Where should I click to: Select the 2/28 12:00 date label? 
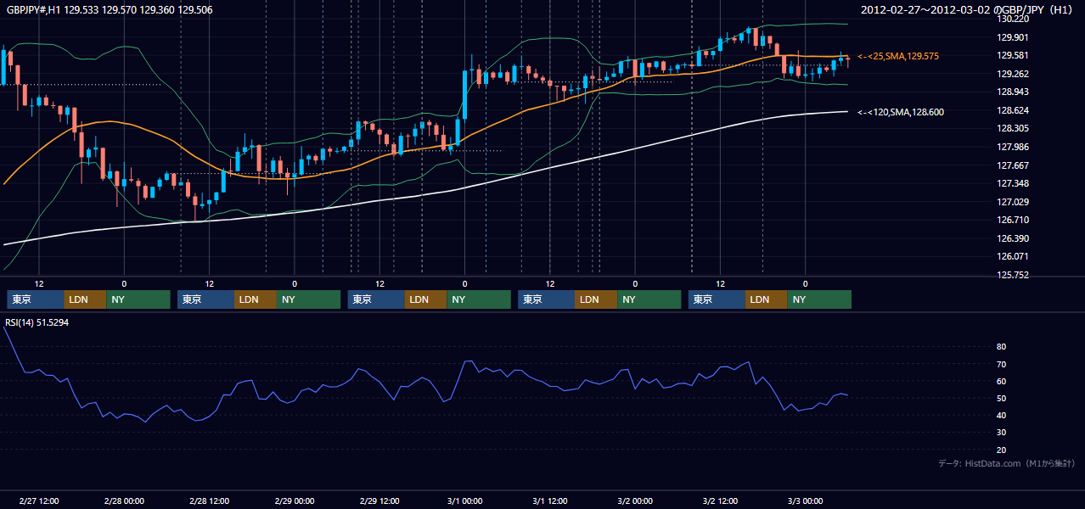click(209, 501)
